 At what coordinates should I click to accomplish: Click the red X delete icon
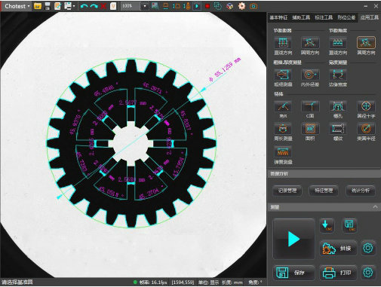103,6
